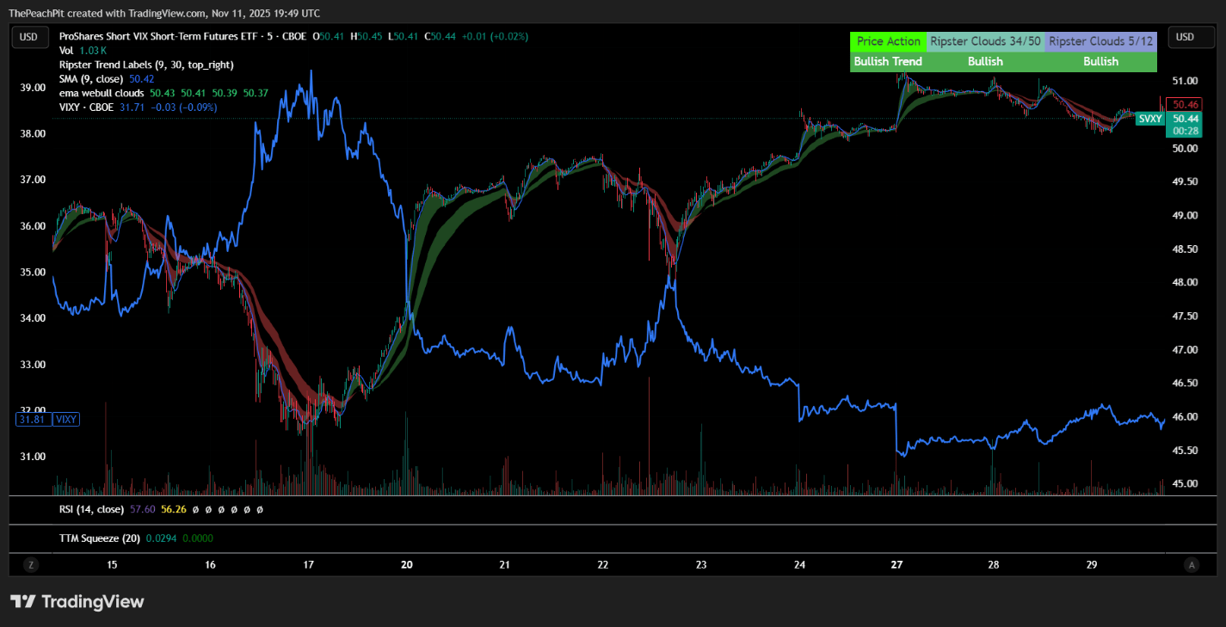Open the USD currency label above the VIXY scale
1226x627 pixels.
pyautogui.click(x=29, y=36)
